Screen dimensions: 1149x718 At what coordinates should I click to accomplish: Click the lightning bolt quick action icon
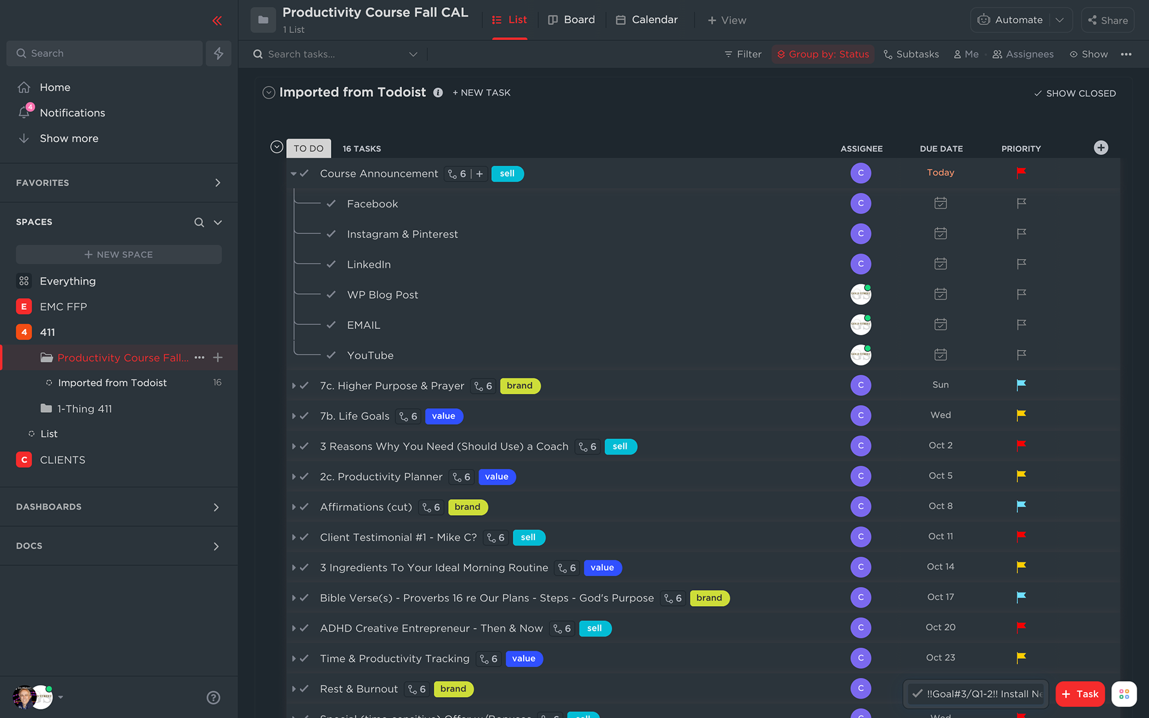(x=218, y=53)
